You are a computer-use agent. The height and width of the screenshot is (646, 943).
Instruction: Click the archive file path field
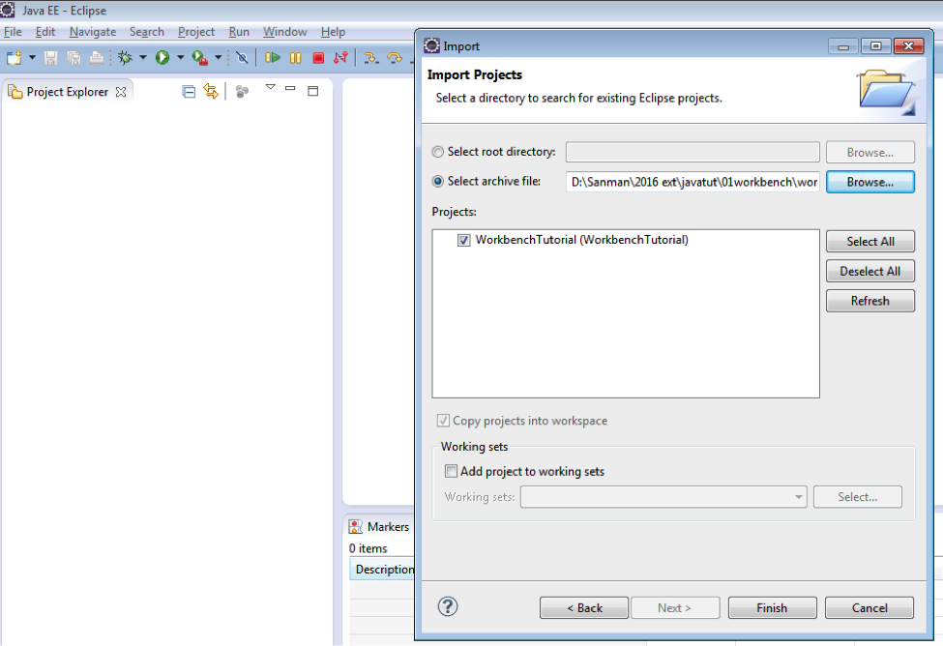693,182
